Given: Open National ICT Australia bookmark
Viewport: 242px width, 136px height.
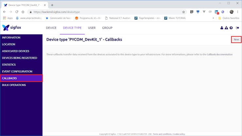Looking at the screenshot, I should pos(118,18).
